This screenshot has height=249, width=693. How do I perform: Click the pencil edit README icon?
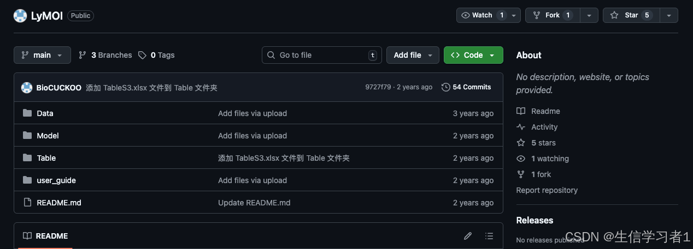point(468,236)
